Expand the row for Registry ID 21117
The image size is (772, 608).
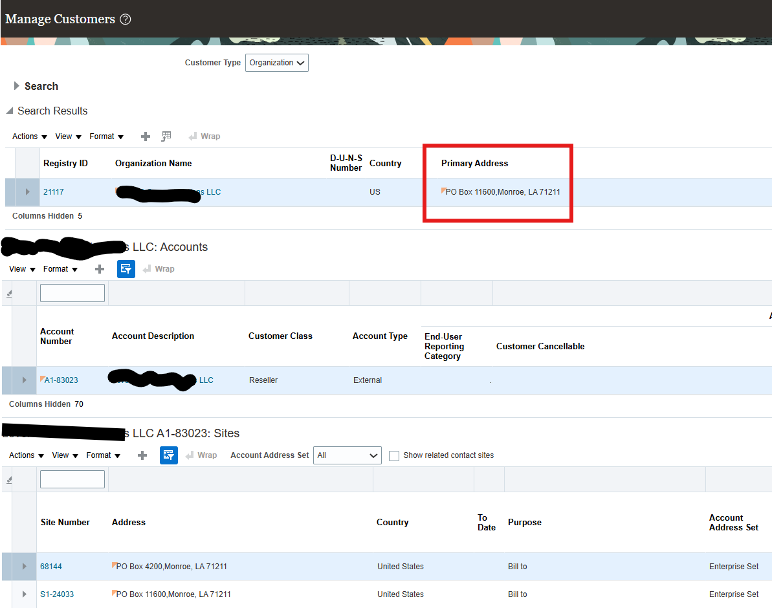pos(28,192)
